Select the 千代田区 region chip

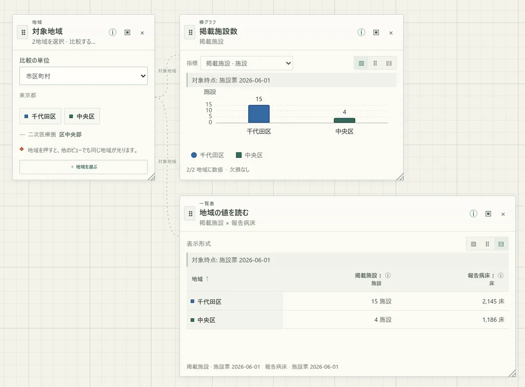(x=40, y=117)
